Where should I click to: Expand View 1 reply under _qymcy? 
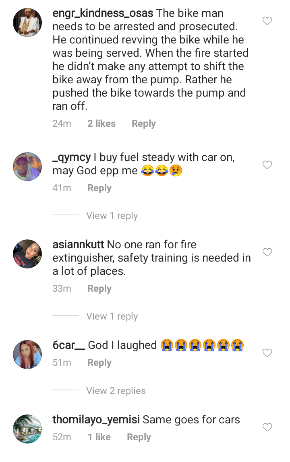[112, 216]
